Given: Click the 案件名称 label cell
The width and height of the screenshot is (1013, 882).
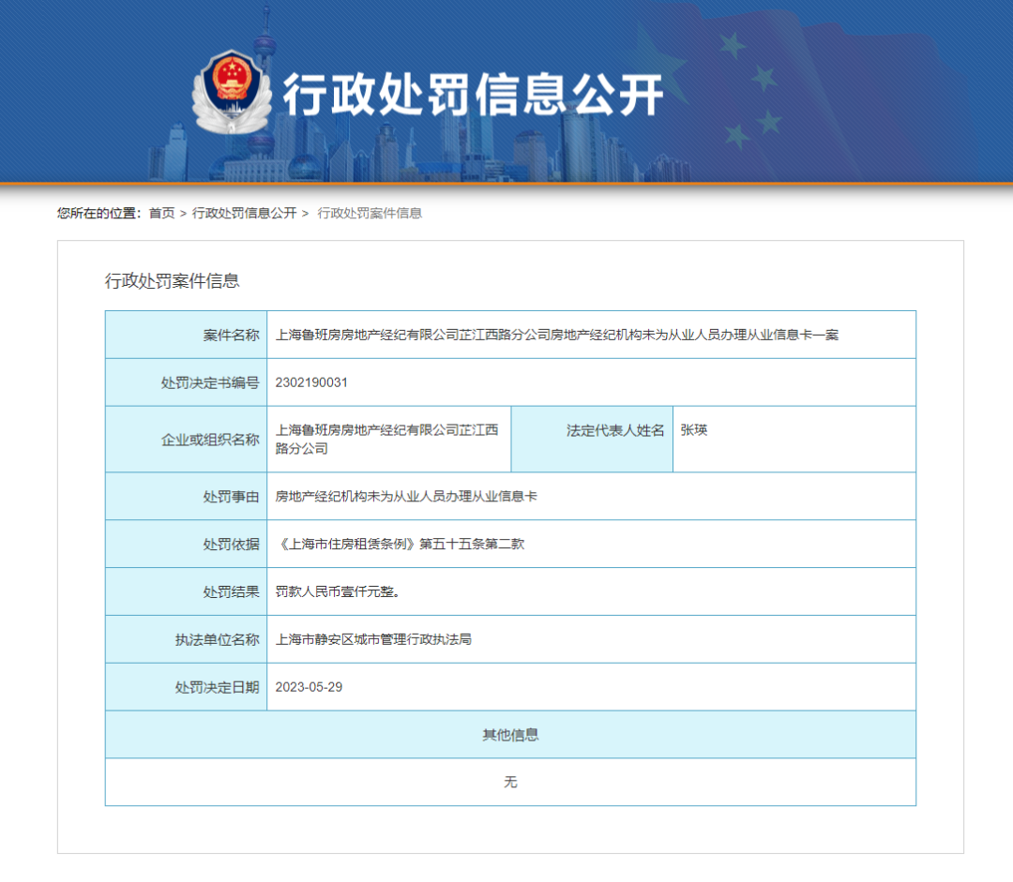Looking at the screenshot, I should 186,335.
